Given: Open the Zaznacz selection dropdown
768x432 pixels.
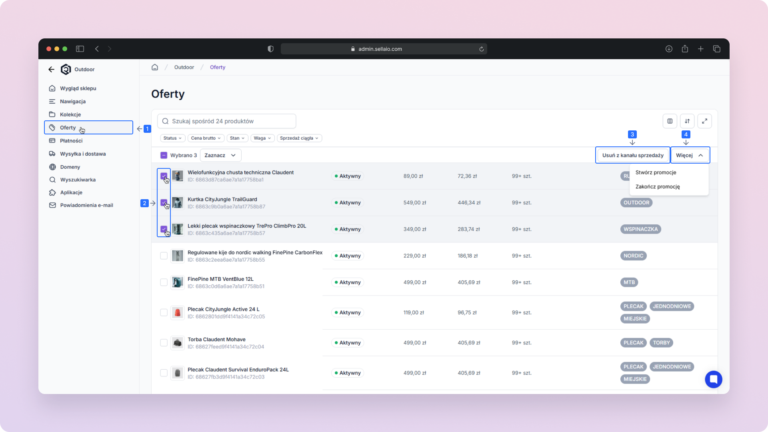Looking at the screenshot, I should [220, 155].
